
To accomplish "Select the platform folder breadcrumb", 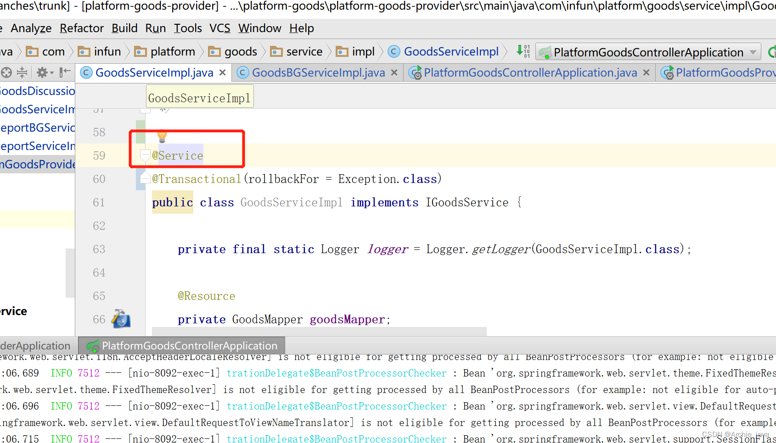I will (165, 52).
